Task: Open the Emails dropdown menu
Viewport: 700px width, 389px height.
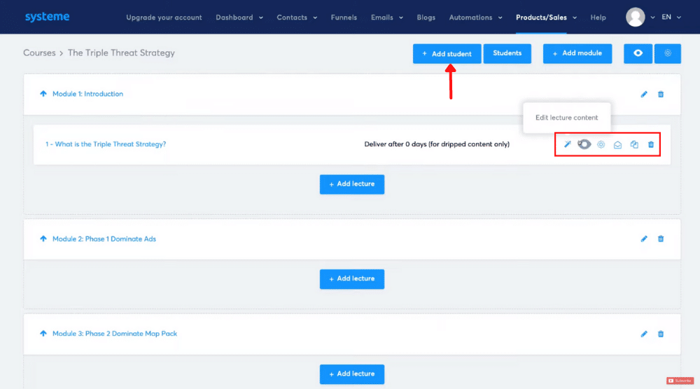Action: pos(387,17)
